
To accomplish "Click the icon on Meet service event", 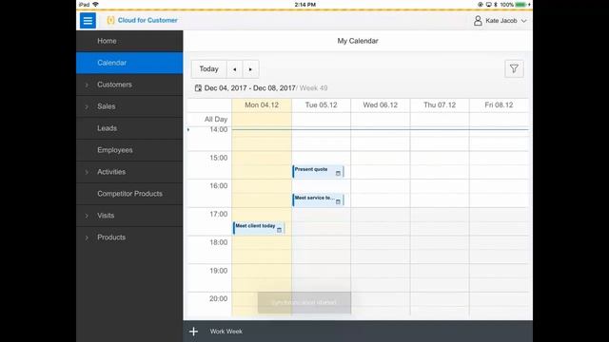I will click(x=338, y=201).
